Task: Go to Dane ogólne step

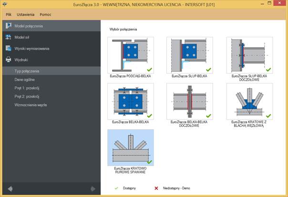Action: click(51, 80)
